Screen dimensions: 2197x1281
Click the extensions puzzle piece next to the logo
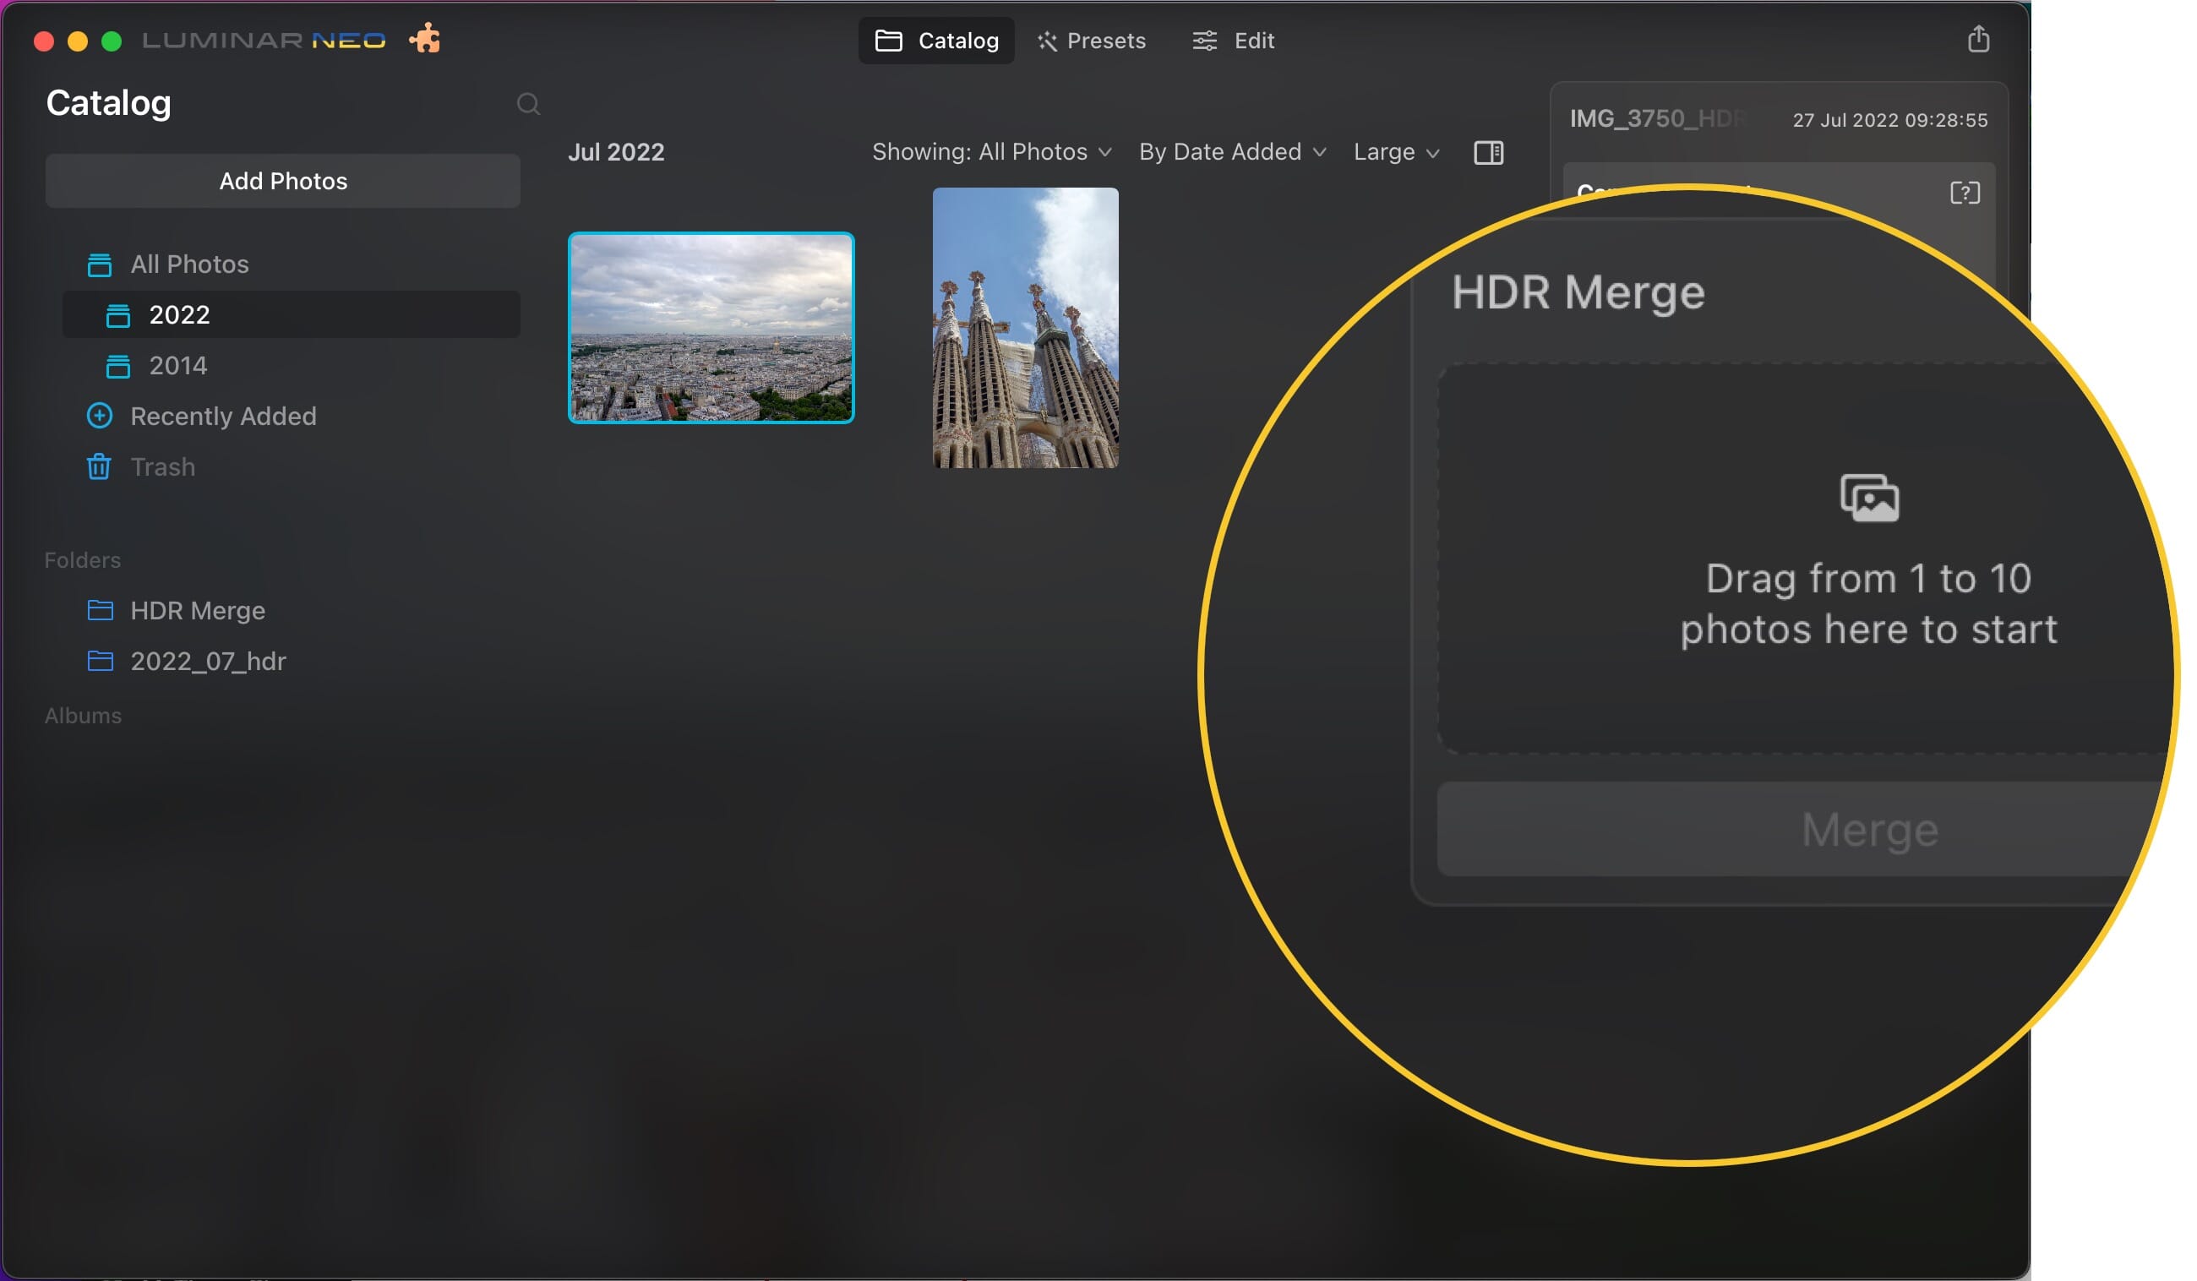[x=424, y=39]
